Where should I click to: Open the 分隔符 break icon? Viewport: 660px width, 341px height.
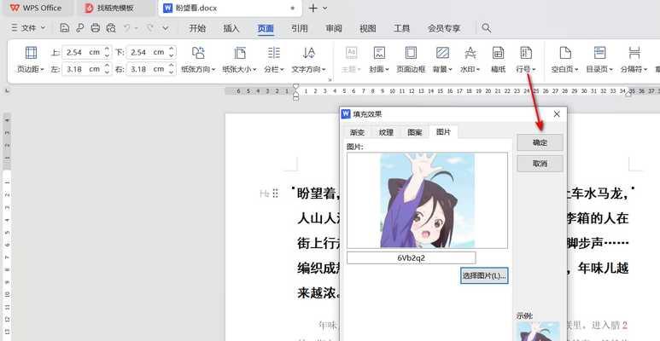click(634, 53)
